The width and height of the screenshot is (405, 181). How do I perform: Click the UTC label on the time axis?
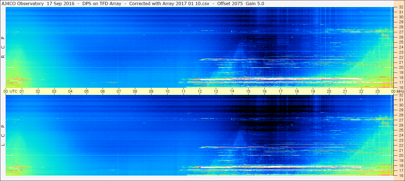(x=13, y=91)
